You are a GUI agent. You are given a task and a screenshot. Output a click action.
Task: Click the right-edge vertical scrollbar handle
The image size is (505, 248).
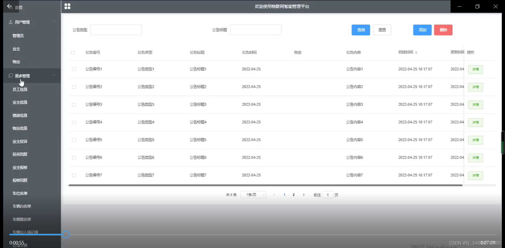(x=503, y=142)
